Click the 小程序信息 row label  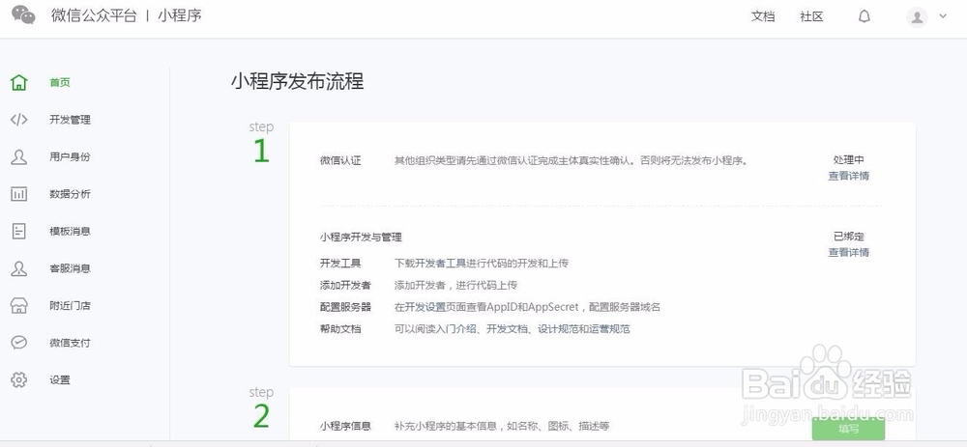pyautogui.click(x=345, y=426)
